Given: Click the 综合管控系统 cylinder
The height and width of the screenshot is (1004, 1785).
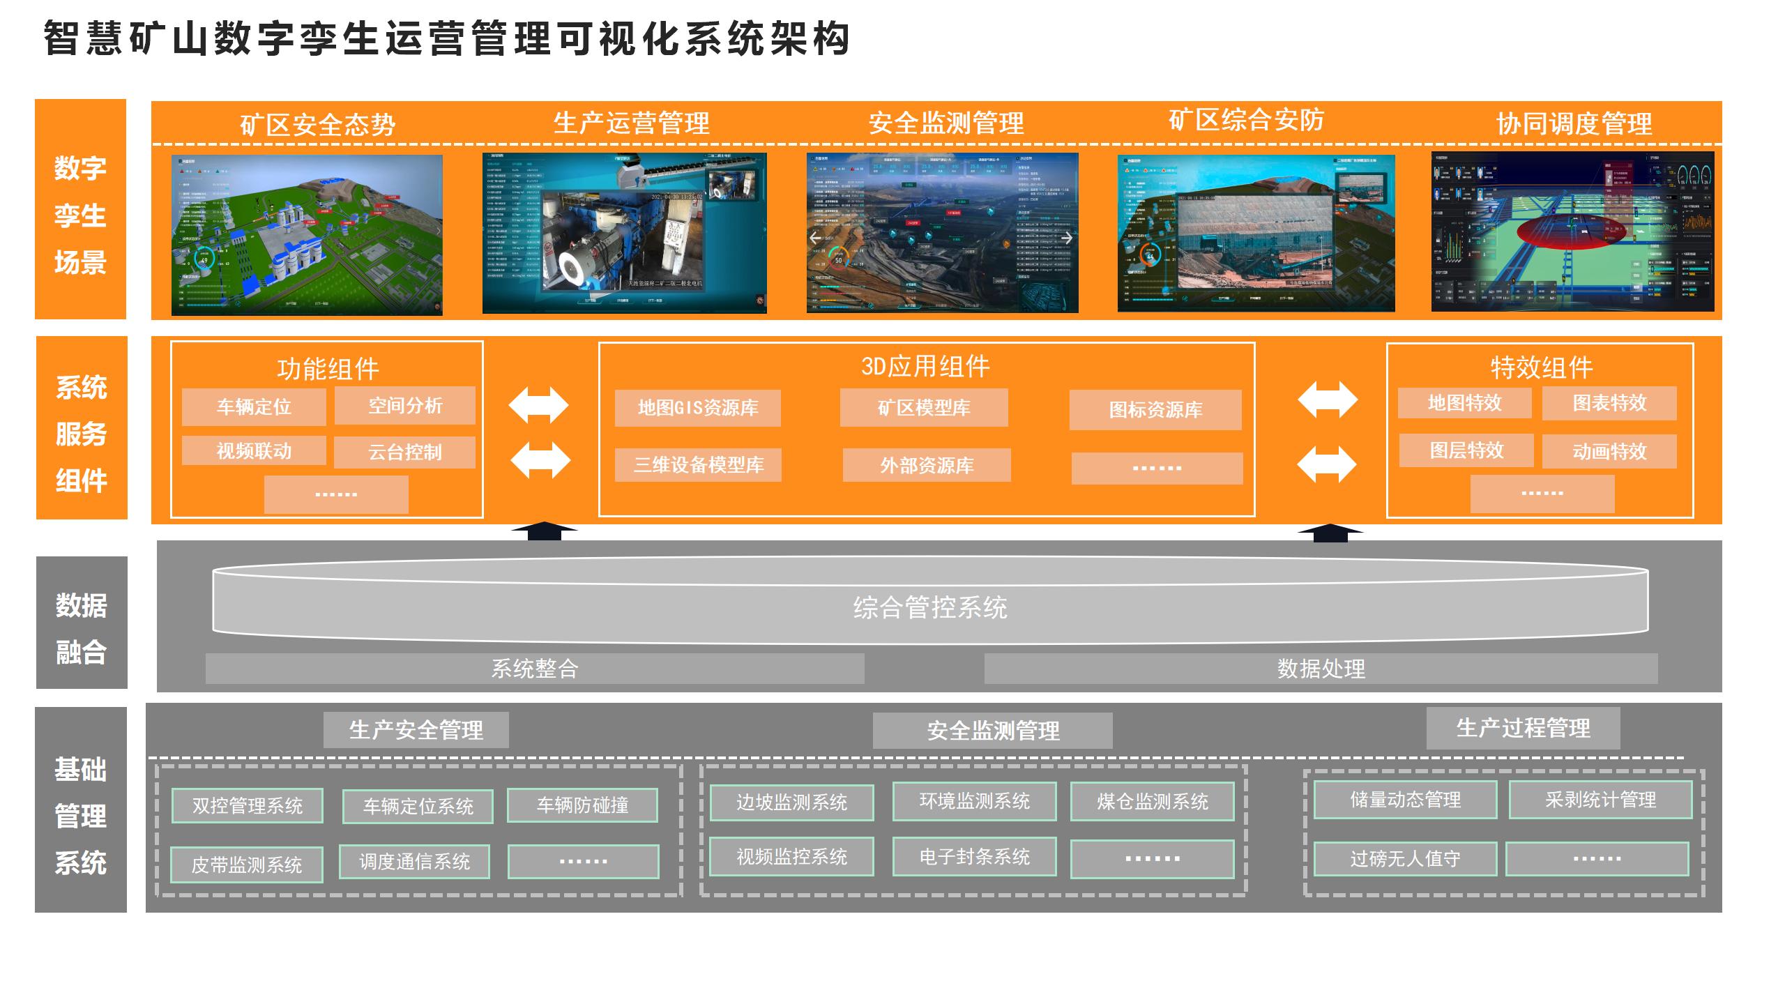Looking at the screenshot, I should tap(930, 607).
